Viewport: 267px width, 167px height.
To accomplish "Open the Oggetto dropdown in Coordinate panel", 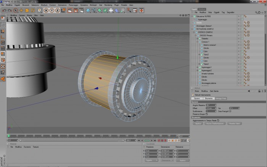I will click(151, 160).
